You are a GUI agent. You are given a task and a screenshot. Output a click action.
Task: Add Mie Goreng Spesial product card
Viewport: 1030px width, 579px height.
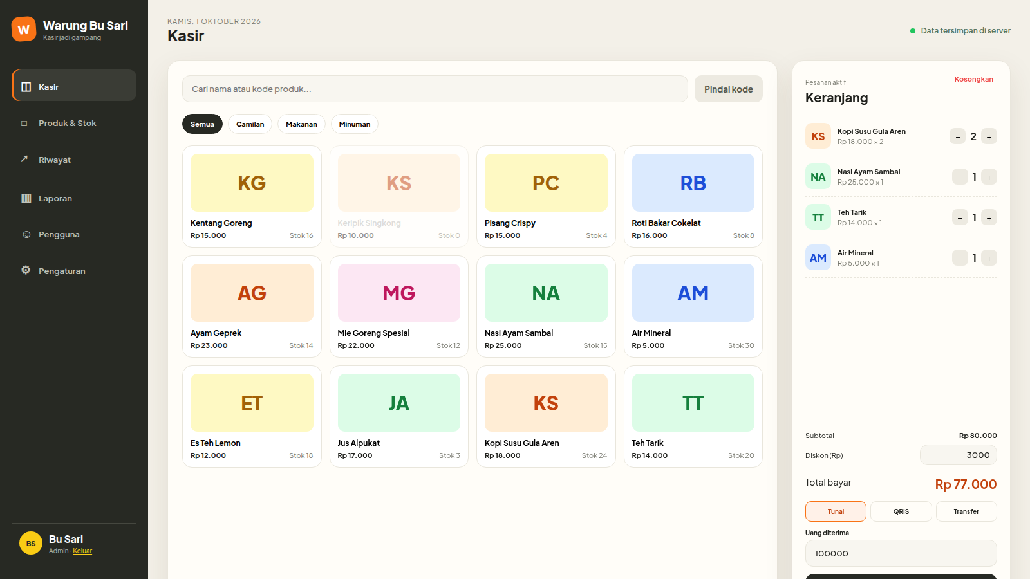[x=399, y=306]
